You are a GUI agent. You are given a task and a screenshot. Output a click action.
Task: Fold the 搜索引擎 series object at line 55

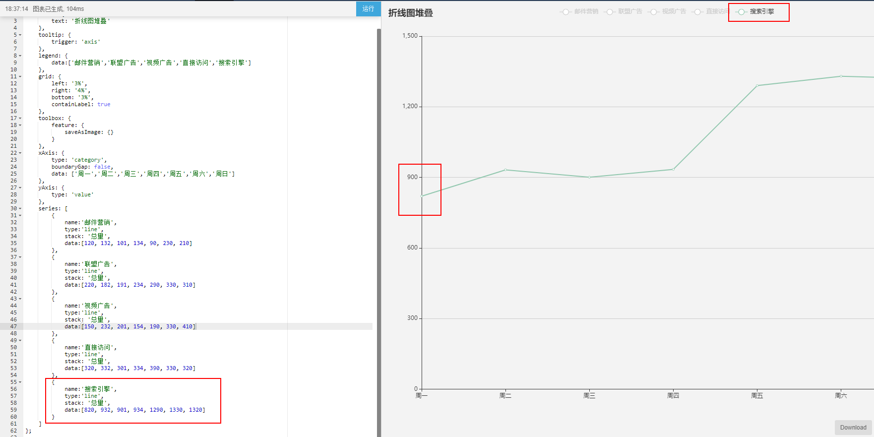[x=20, y=382]
